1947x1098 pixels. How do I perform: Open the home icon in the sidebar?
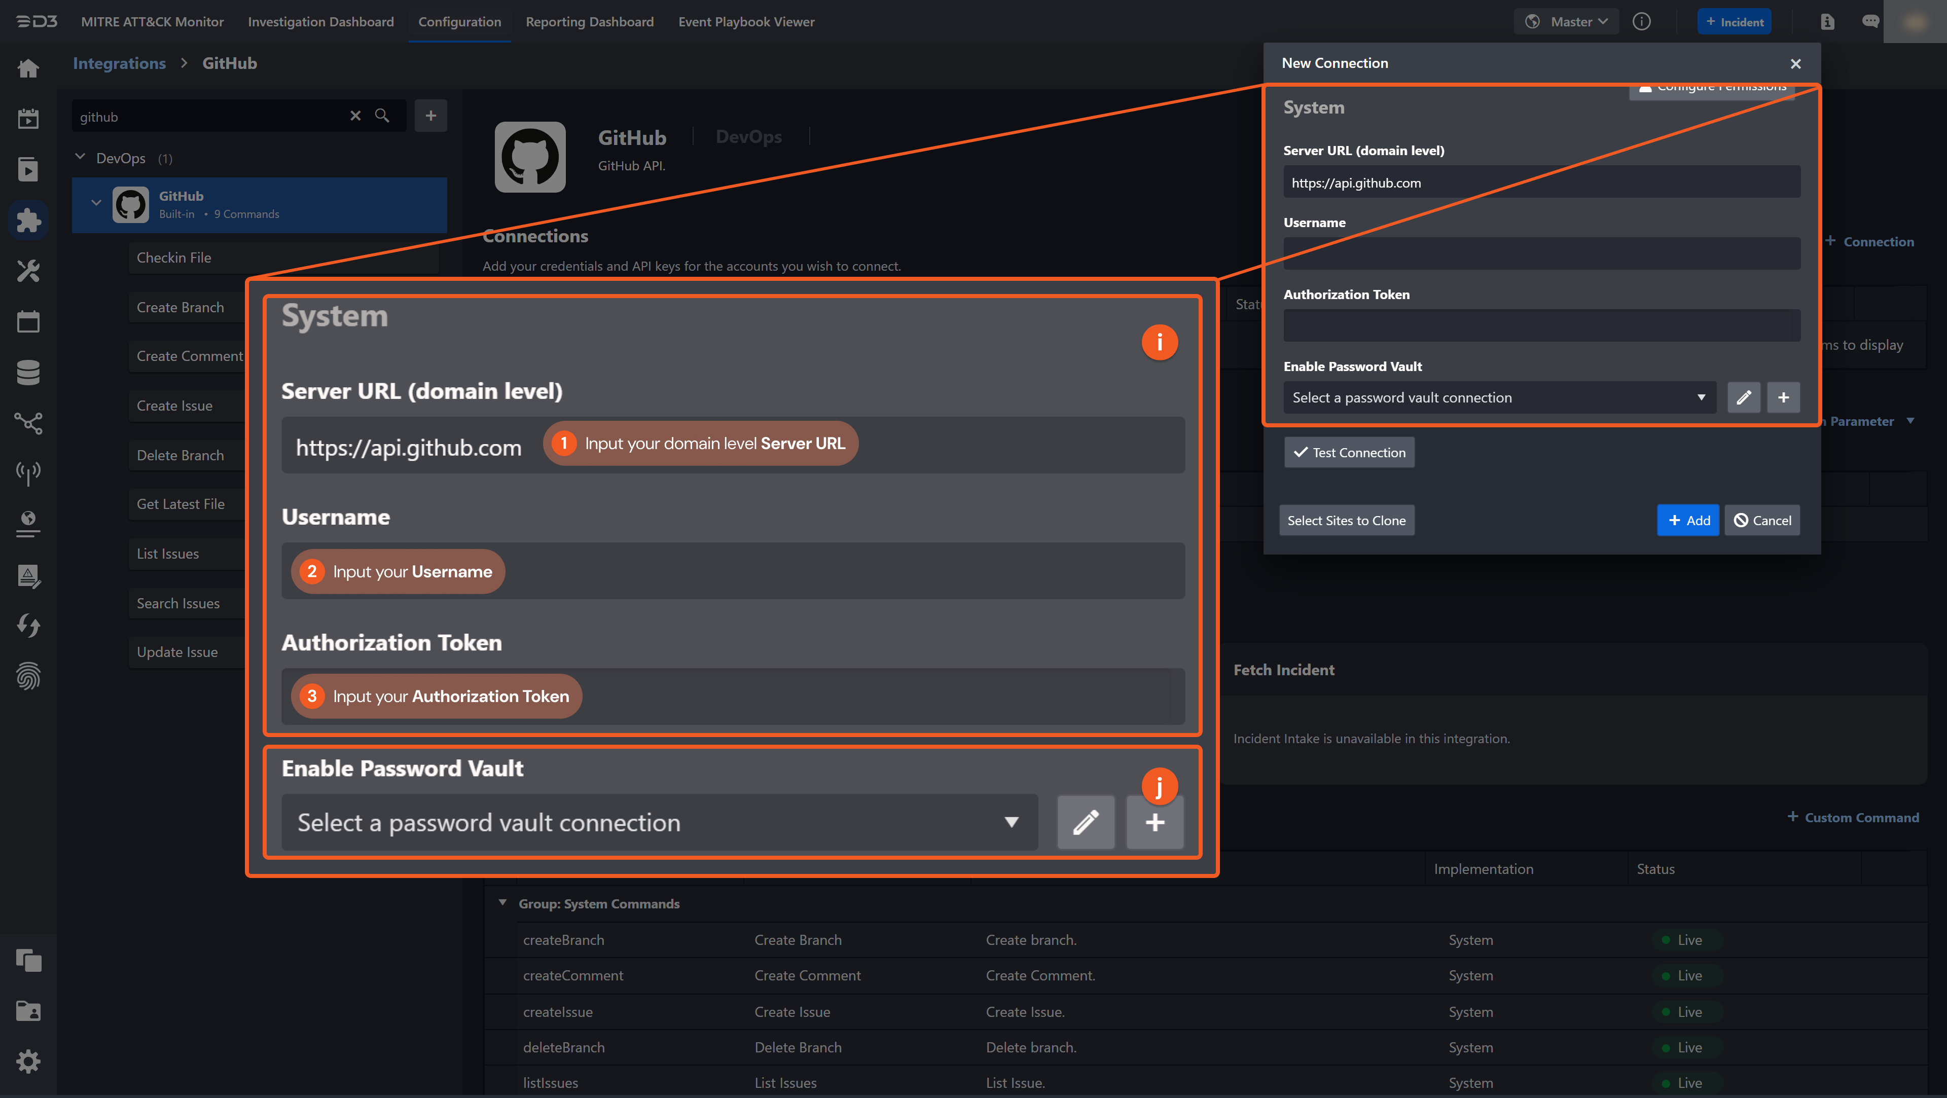[28, 69]
